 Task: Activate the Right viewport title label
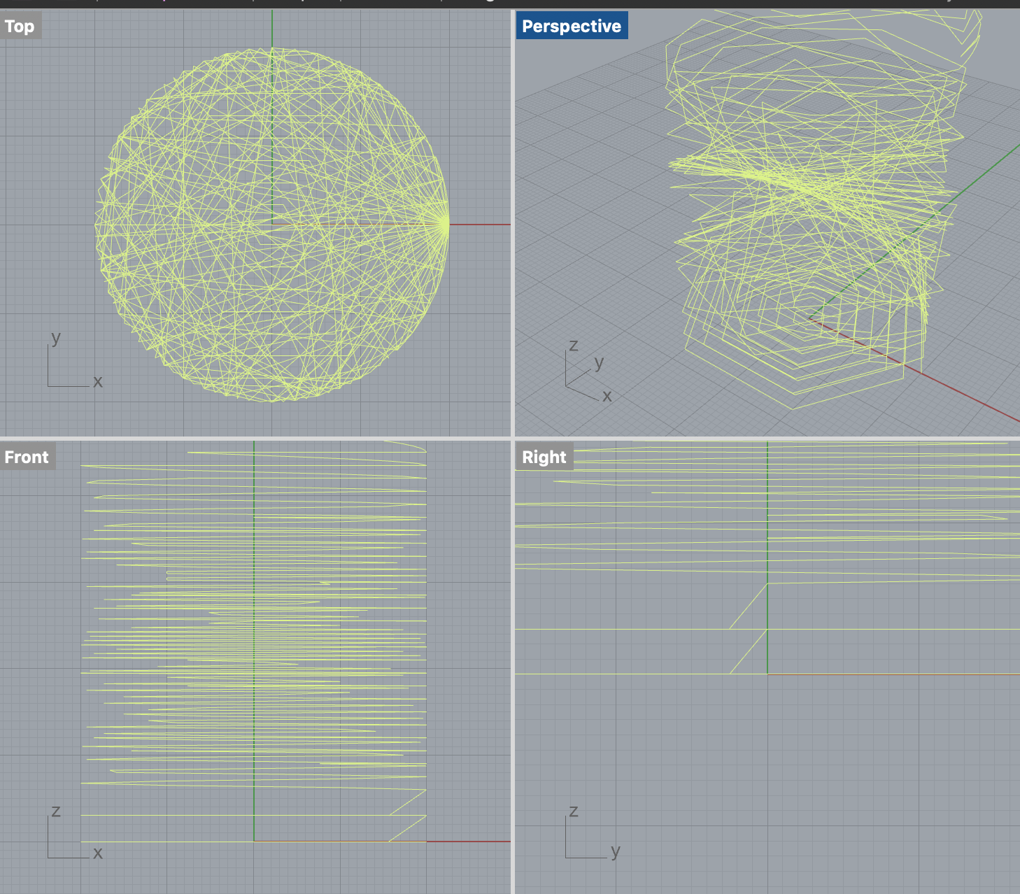tap(544, 457)
